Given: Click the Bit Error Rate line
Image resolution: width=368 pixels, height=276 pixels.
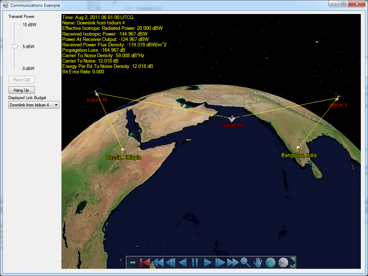Looking at the screenshot, I should point(83,72).
